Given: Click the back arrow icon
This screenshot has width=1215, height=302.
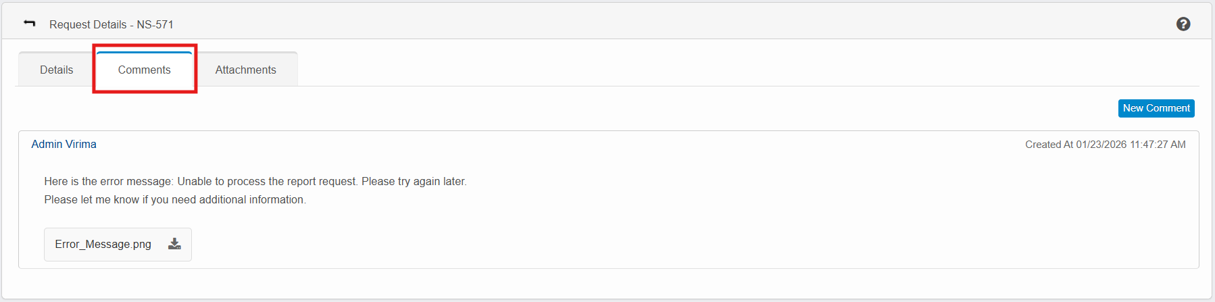Looking at the screenshot, I should (29, 24).
